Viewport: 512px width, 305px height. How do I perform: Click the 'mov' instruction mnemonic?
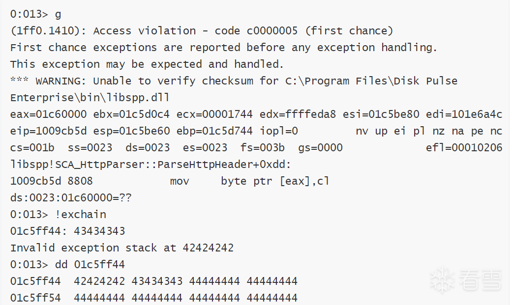pyautogui.click(x=180, y=181)
